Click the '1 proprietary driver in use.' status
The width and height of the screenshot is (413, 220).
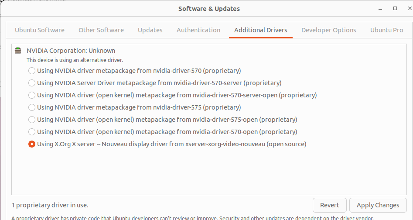[50, 205]
